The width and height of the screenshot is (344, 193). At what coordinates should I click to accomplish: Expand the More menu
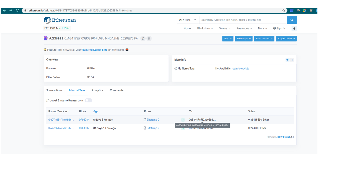262,29
